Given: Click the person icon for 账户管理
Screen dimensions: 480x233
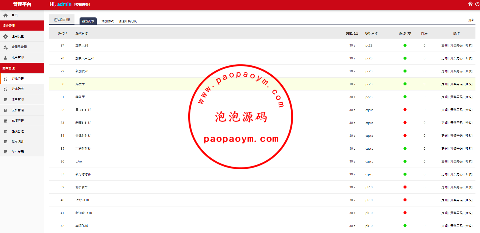Looking at the screenshot, I should [x=6, y=58].
